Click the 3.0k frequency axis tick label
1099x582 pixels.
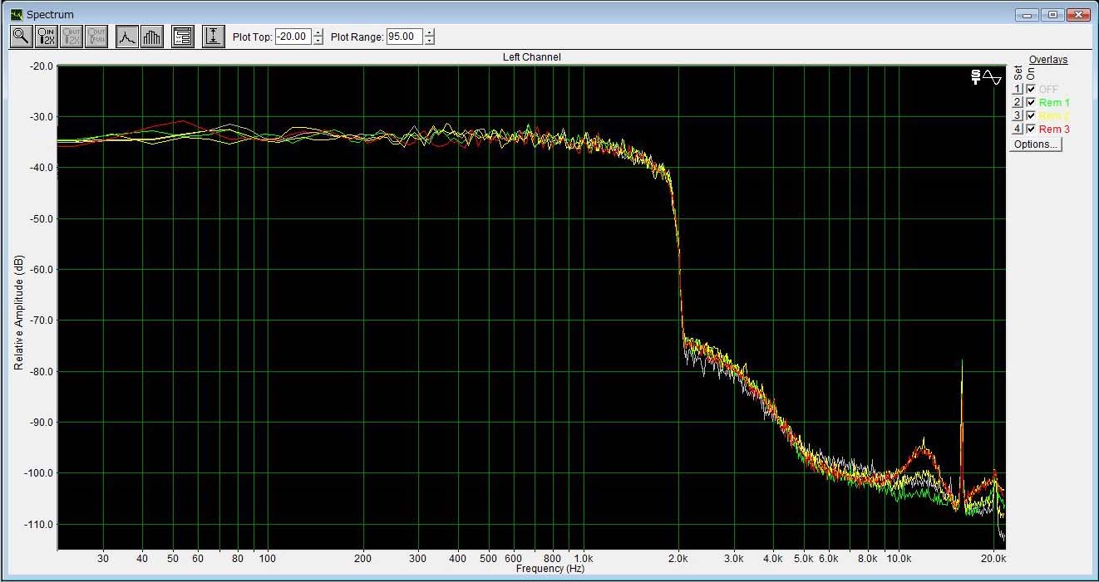coord(734,559)
